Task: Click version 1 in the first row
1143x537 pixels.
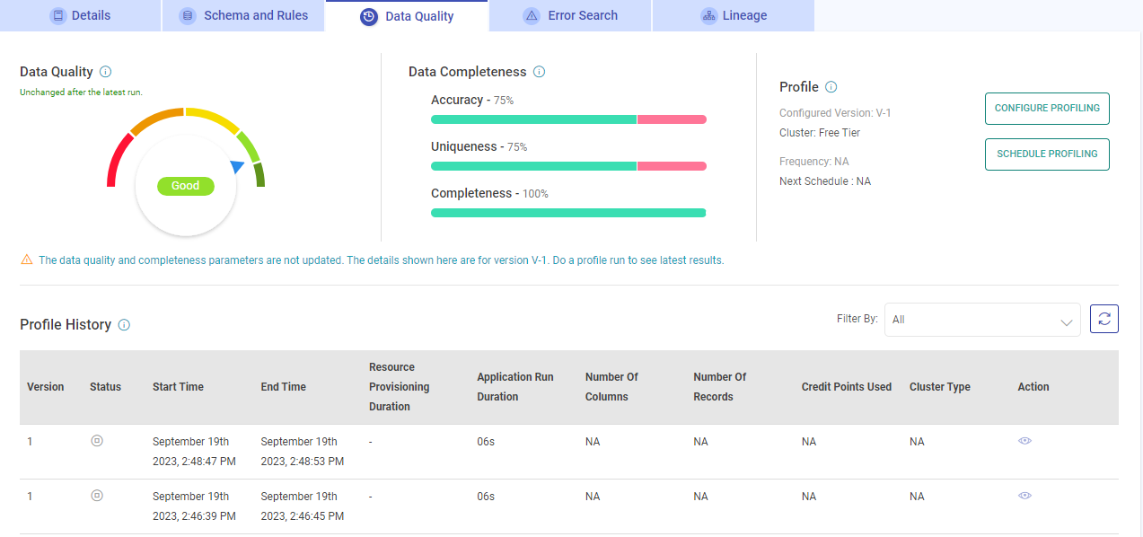Action: click(30, 441)
